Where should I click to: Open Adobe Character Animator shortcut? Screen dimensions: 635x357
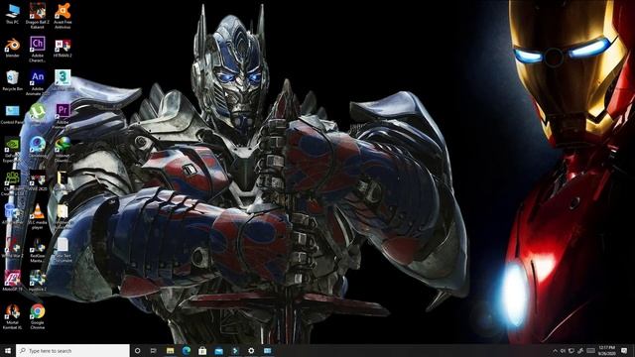point(38,50)
